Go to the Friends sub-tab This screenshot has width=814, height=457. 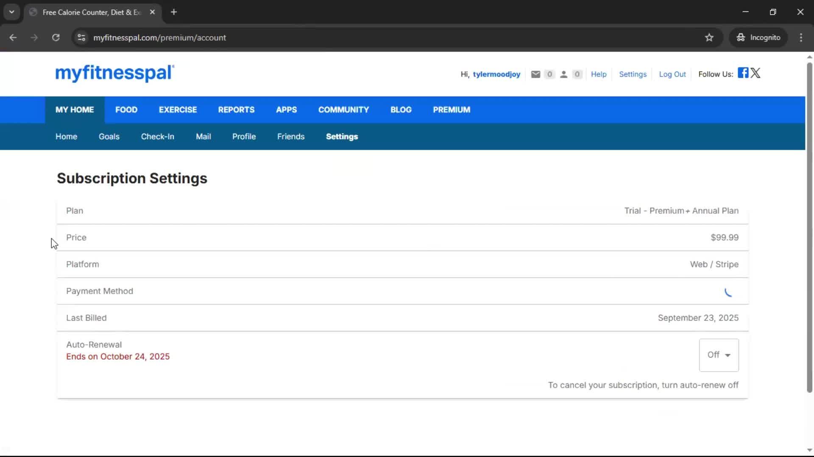(291, 137)
